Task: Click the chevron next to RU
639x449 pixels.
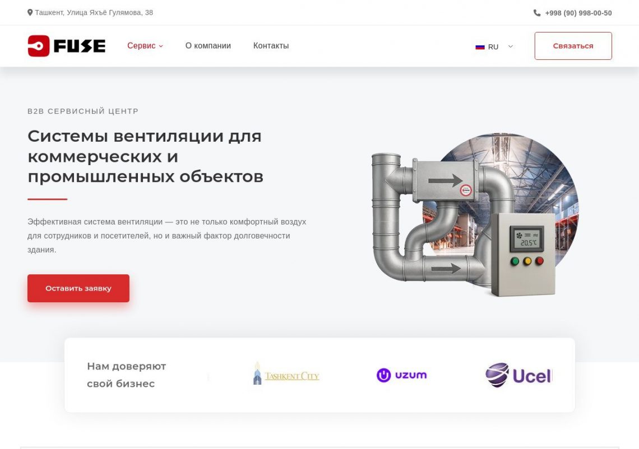Action: (x=510, y=46)
